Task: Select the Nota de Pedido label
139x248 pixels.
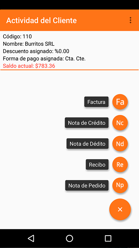Action: coord(87,185)
